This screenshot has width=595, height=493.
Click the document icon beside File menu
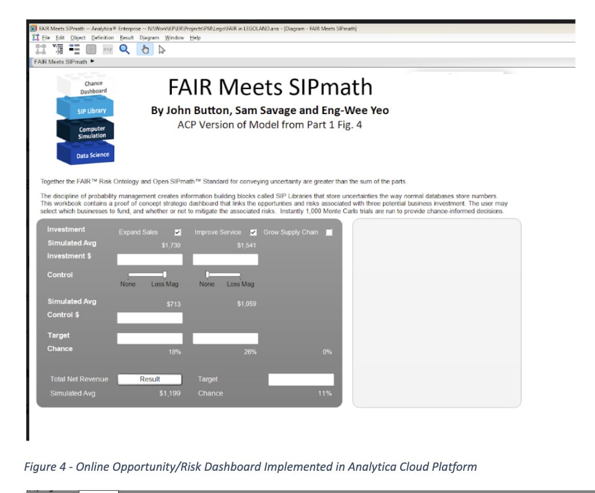(x=35, y=38)
